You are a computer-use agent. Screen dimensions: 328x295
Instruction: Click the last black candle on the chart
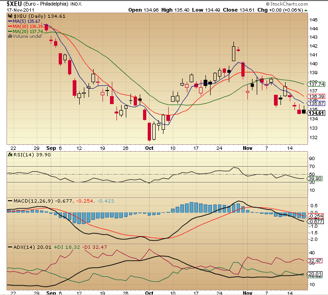pyautogui.click(x=304, y=111)
